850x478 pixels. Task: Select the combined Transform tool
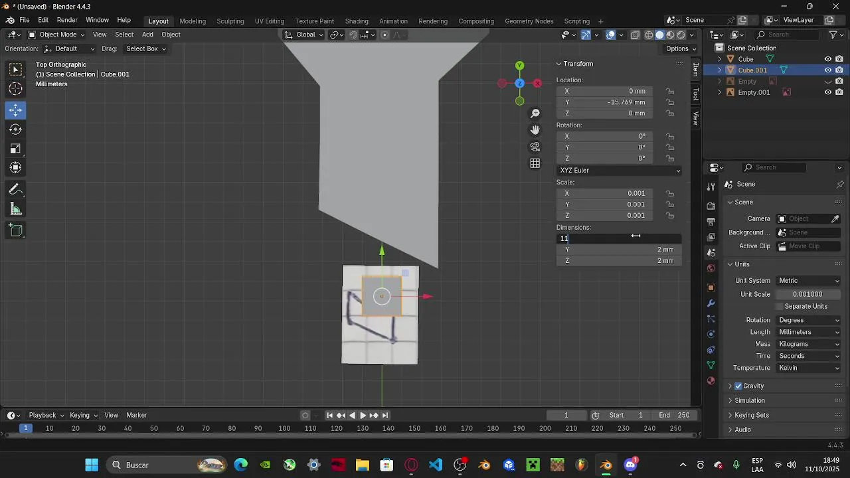(16, 167)
